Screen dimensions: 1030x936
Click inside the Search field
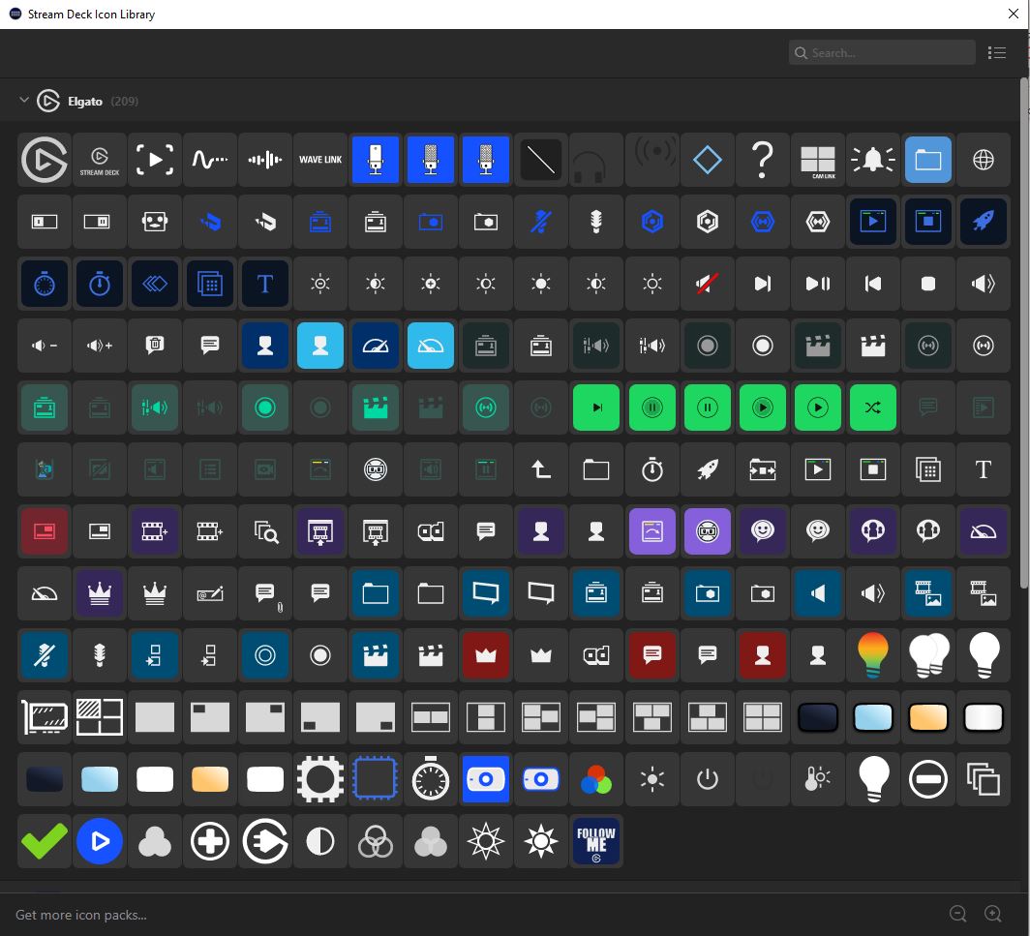(x=881, y=52)
